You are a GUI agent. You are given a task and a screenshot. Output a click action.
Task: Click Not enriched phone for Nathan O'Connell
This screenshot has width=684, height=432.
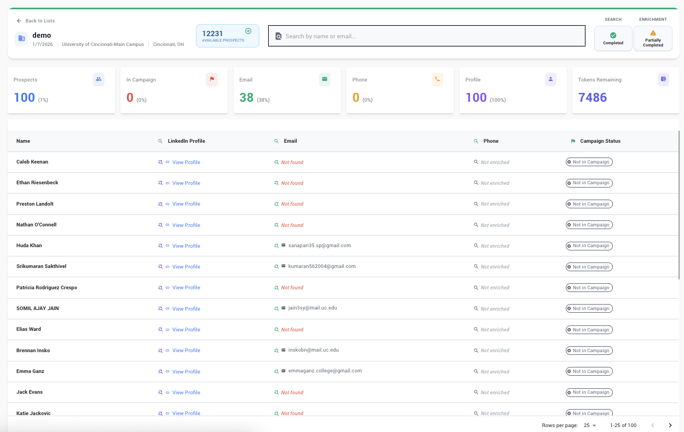pos(495,225)
